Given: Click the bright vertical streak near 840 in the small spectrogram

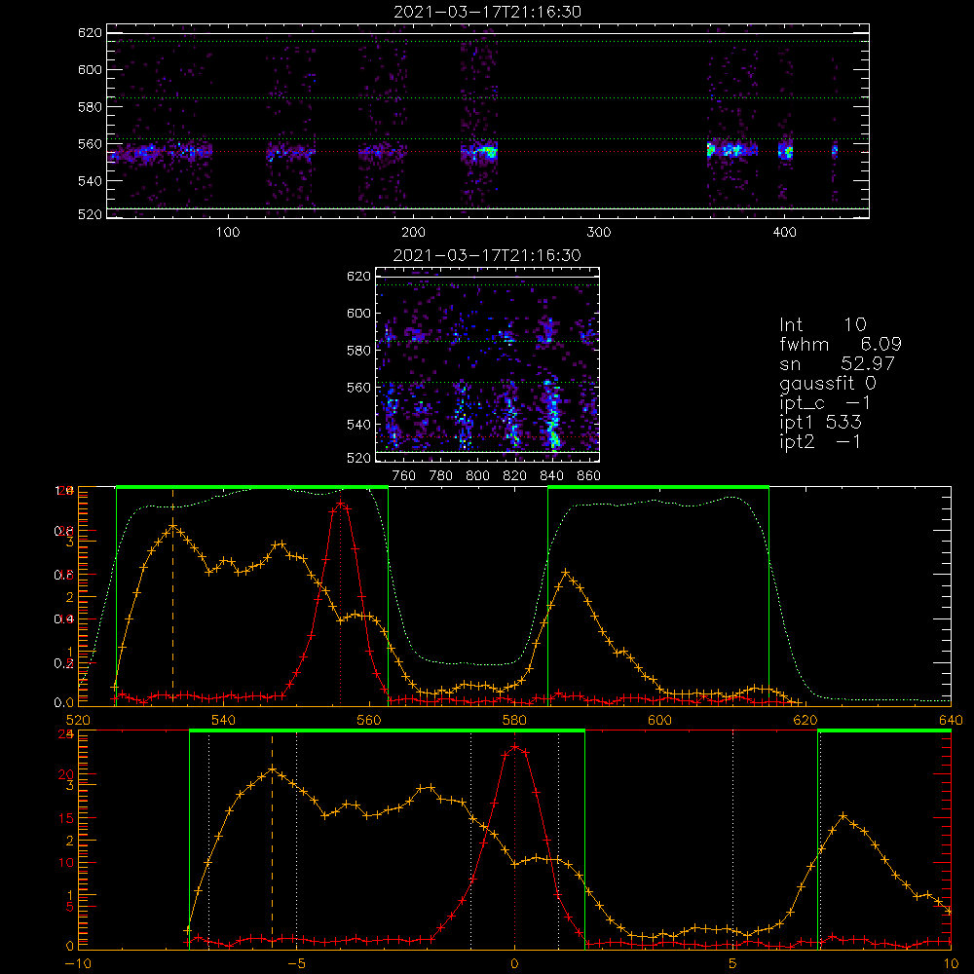Looking at the screenshot, I should [x=551, y=413].
